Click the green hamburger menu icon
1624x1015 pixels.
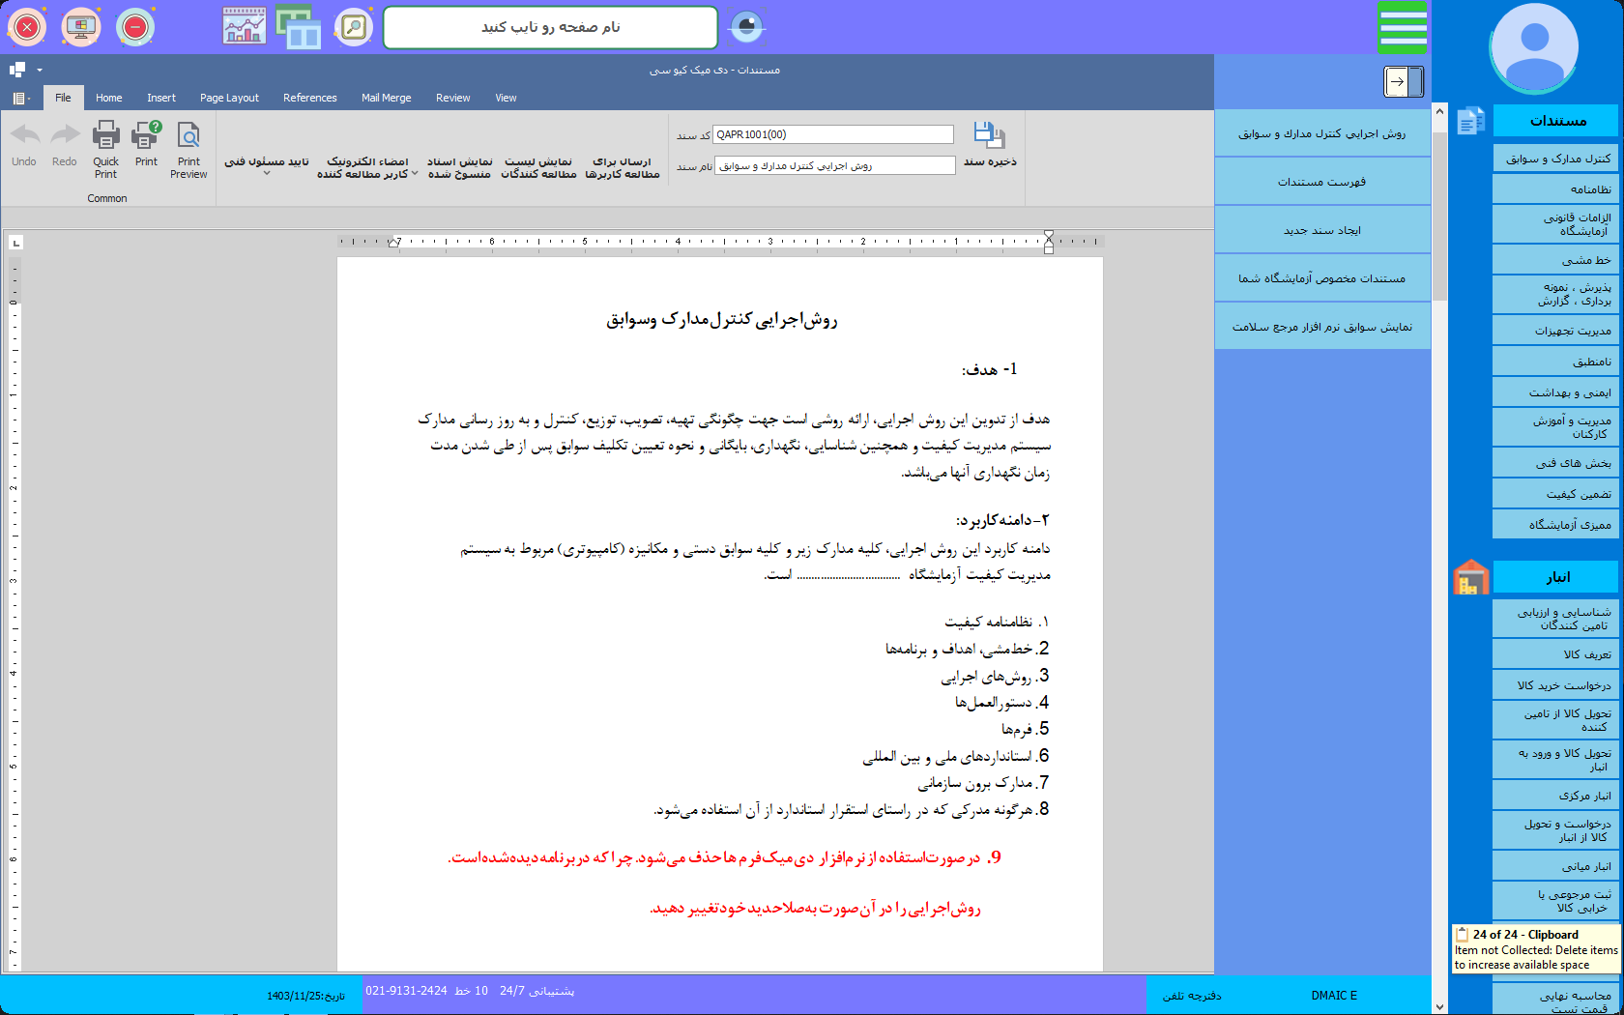point(1402,27)
